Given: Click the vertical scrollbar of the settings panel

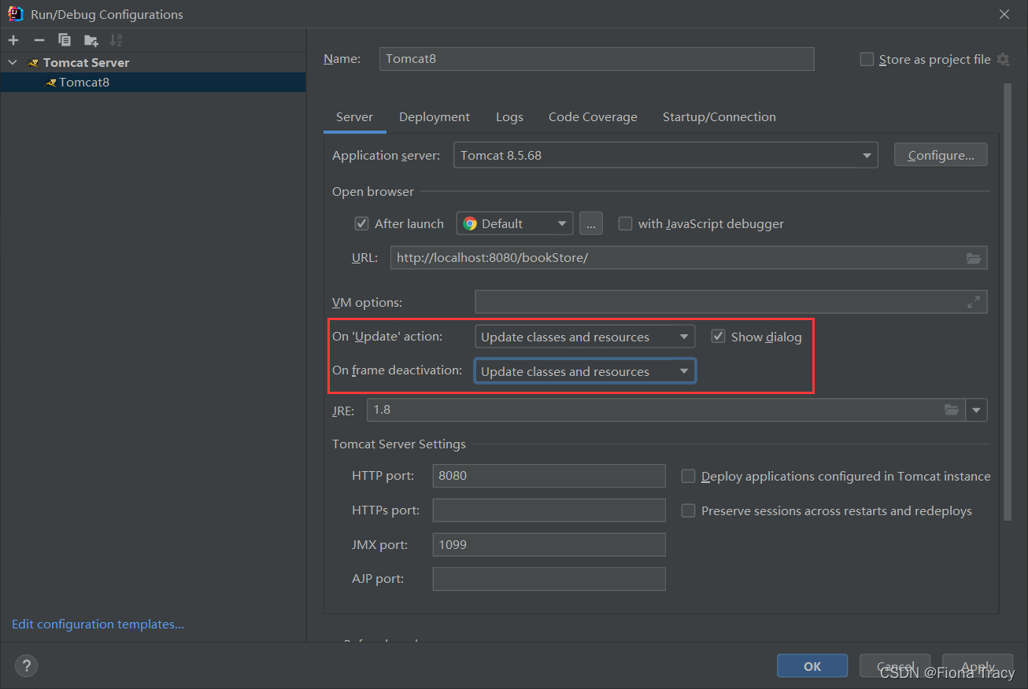Looking at the screenshot, I should 1008,303.
